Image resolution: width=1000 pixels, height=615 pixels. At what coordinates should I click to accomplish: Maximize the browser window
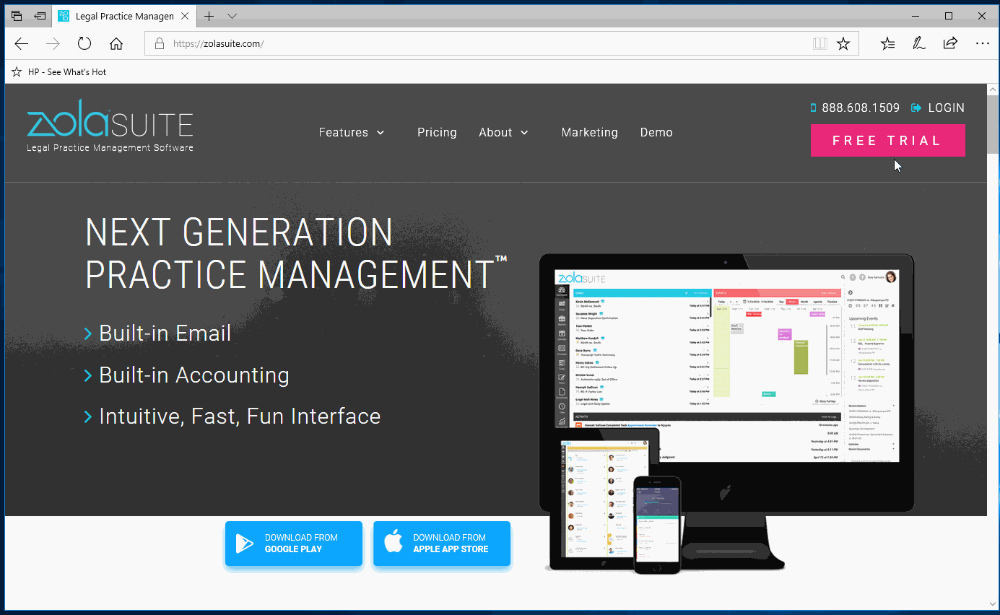click(x=949, y=16)
